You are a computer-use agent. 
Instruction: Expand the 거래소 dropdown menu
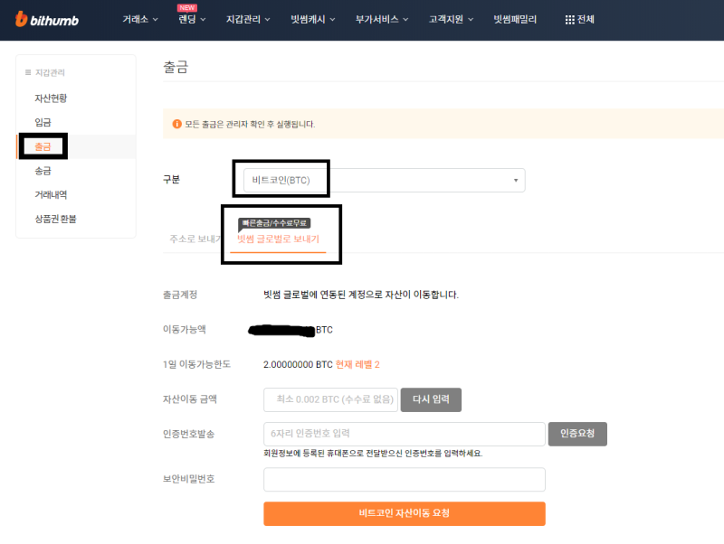pos(156,19)
